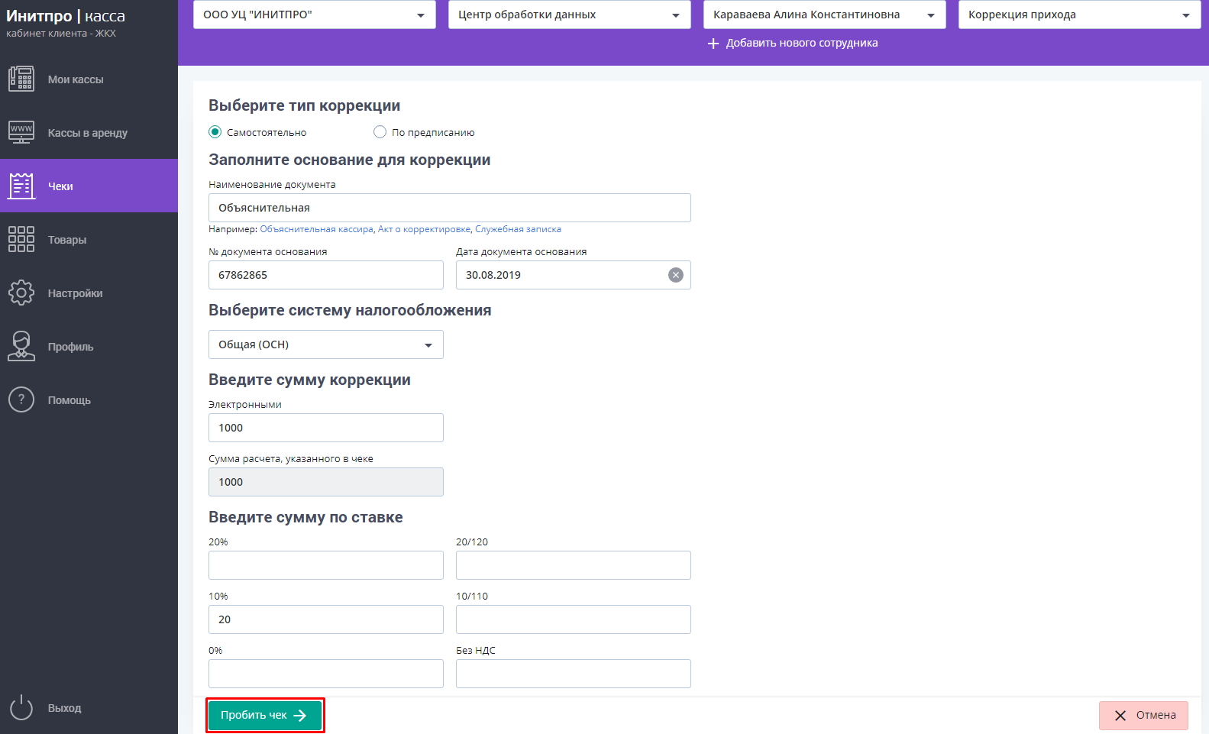The width and height of the screenshot is (1209, 734).
Task: Click the Сумма расчета, указанного в чеке field
Action: 326,482
